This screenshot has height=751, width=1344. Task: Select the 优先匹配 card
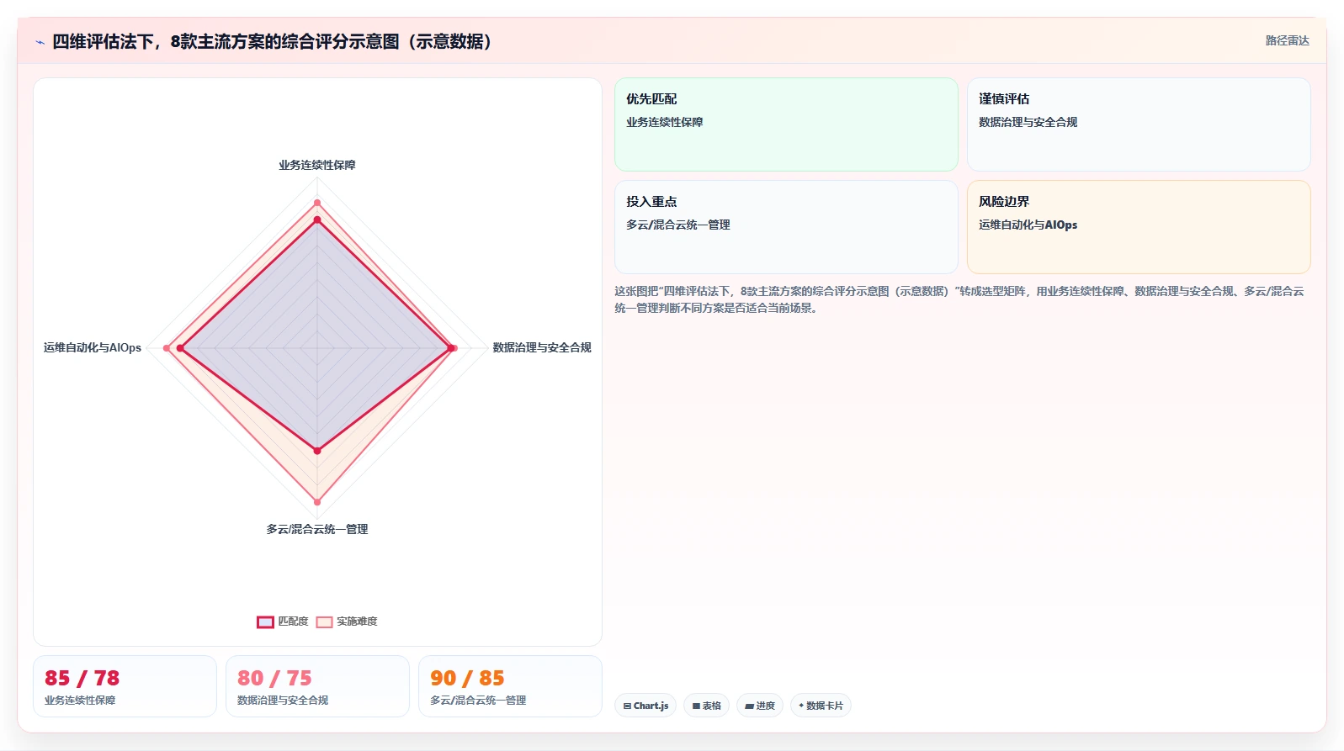coord(786,124)
